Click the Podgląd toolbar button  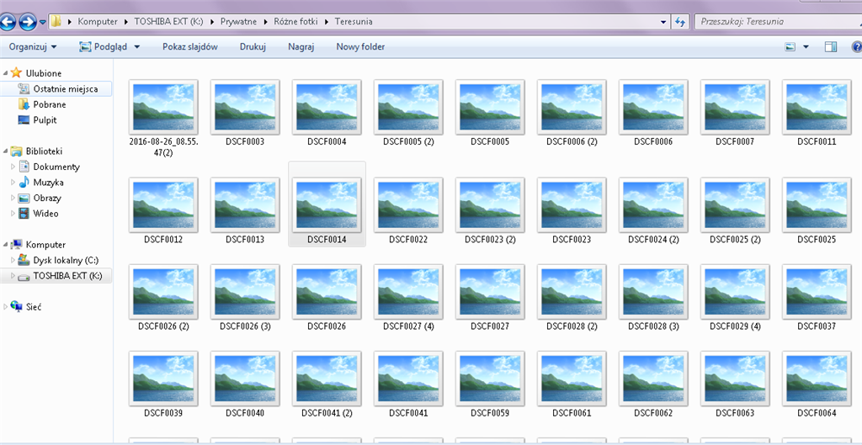[104, 47]
